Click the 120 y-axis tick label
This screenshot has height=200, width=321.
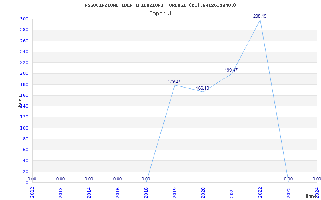point(24,117)
